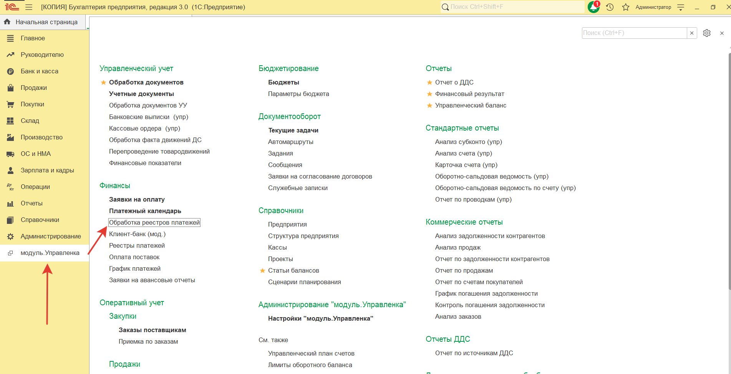Image resolution: width=731 pixels, height=374 pixels.
Task: Toggle favorite star for Обработка документов
Action: [103, 82]
